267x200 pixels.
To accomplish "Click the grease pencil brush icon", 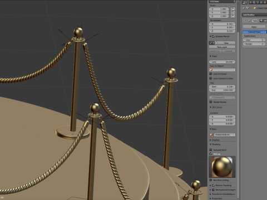I will coord(211,43).
